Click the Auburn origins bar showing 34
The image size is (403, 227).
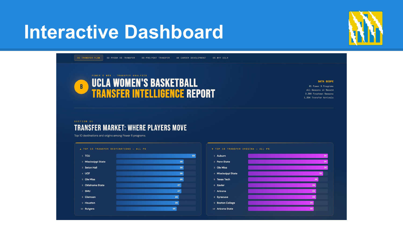click(288, 156)
